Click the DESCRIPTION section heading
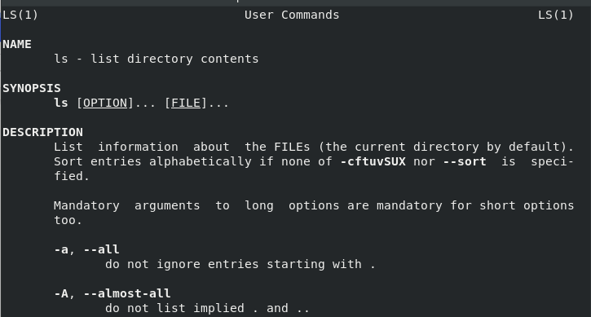Viewport: 591px width, 317px height. coord(42,132)
